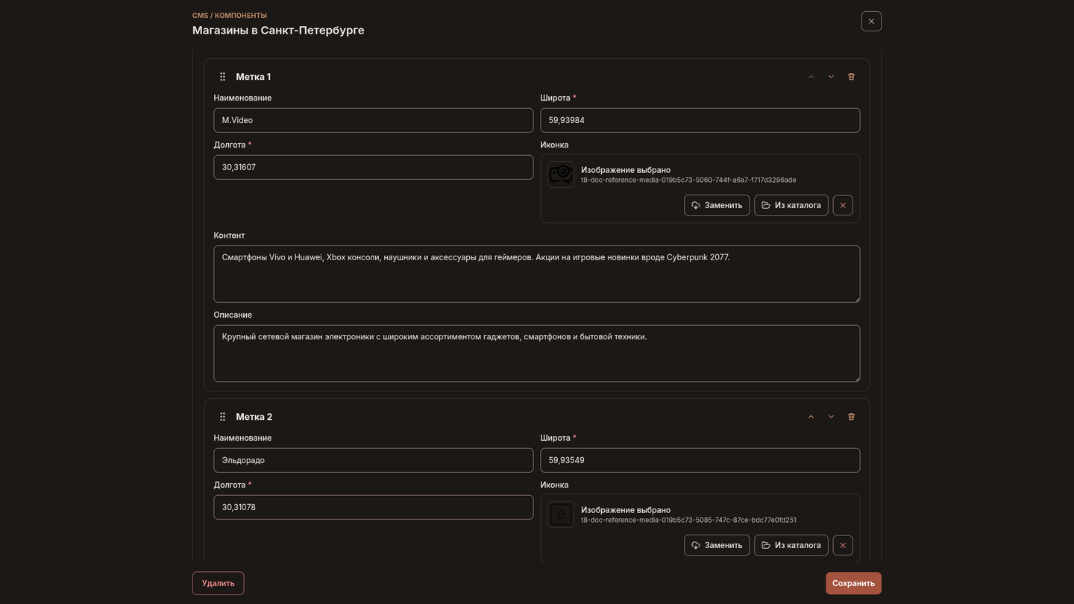Remove the M.Video icon image
The image size is (1074, 604).
[843, 205]
